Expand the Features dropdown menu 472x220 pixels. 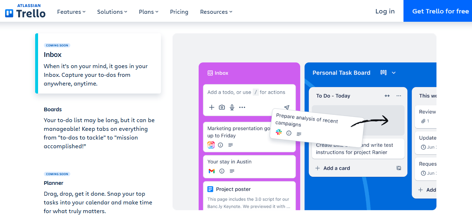point(71,12)
